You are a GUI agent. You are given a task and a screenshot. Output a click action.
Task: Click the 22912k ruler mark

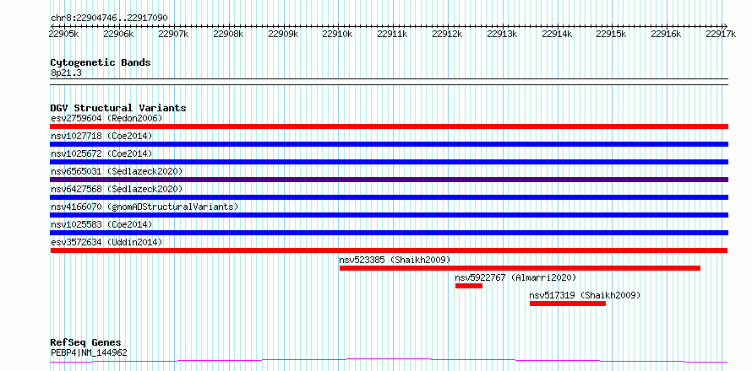tap(448, 34)
